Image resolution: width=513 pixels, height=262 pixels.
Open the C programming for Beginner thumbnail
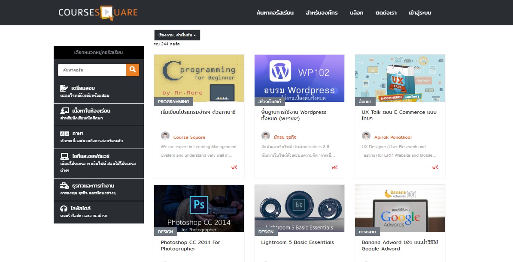click(199, 78)
